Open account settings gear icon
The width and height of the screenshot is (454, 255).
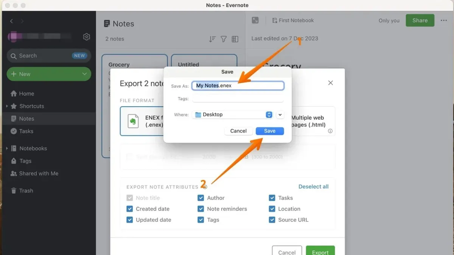coord(87,37)
